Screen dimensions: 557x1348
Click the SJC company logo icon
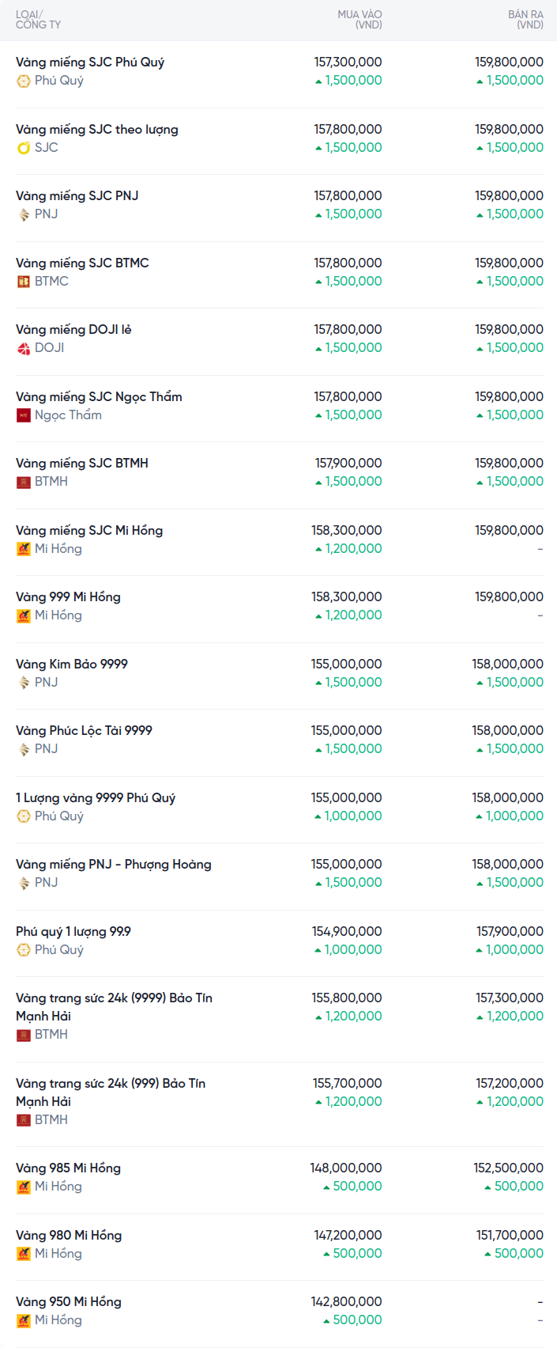pyautogui.click(x=24, y=148)
